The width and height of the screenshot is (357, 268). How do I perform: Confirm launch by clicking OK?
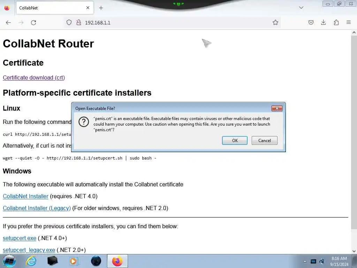point(235,140)
